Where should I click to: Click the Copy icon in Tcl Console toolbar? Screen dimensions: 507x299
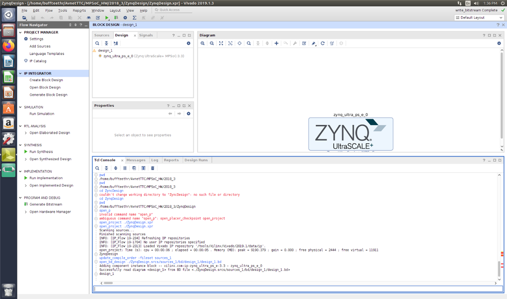coord(134,168)
